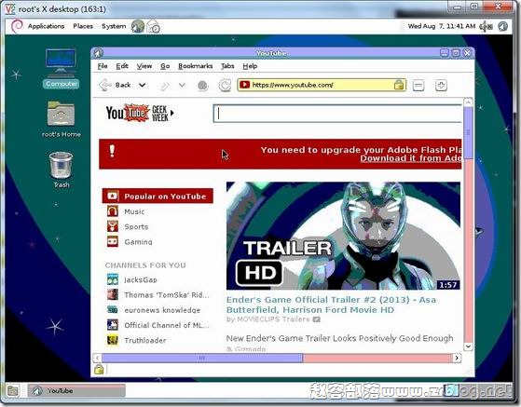Screen dimensions: 521x407
Task: Open the Gaming category link
Action: click(138, 242)
